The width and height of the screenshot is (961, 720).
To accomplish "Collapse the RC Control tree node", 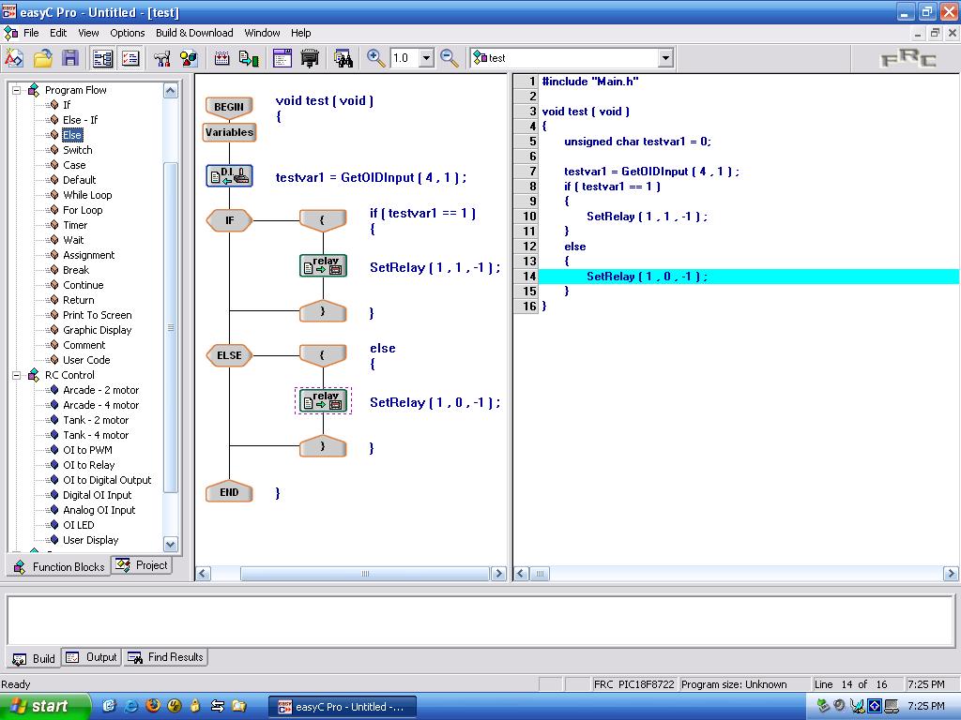I will tap(17, 375).
